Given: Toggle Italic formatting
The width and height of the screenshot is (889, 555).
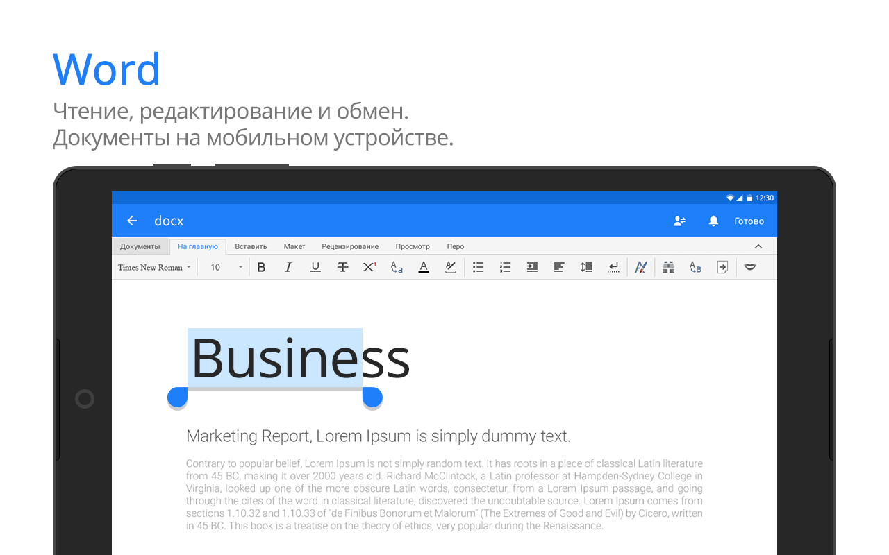Looking at the screenshot, I should pos(288,267).
